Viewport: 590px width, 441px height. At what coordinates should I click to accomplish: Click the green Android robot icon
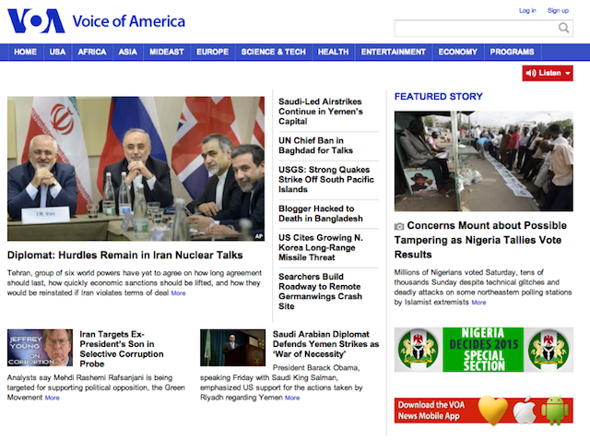click(555, 409)
